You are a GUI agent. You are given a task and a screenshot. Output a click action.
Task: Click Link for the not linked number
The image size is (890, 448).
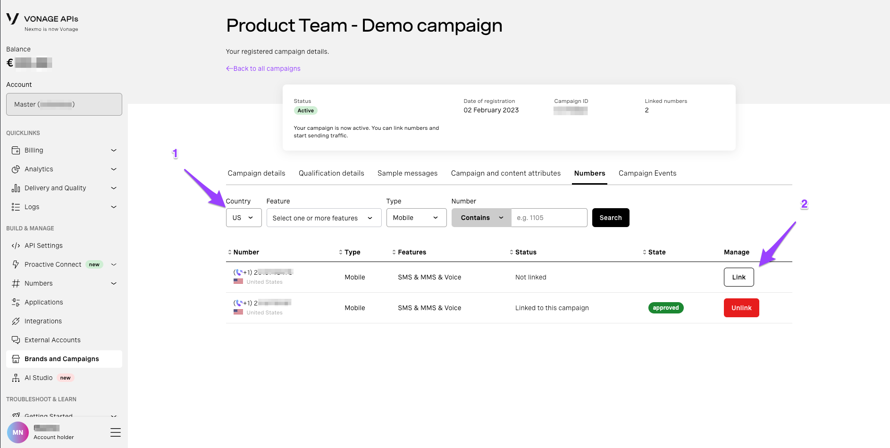pos(739,277)
